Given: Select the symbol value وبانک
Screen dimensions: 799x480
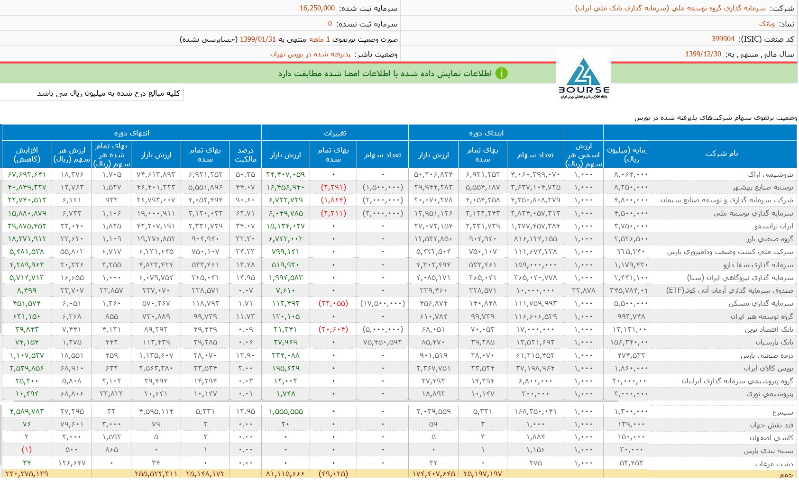Looking at the screenshot, I should point(767,24).
